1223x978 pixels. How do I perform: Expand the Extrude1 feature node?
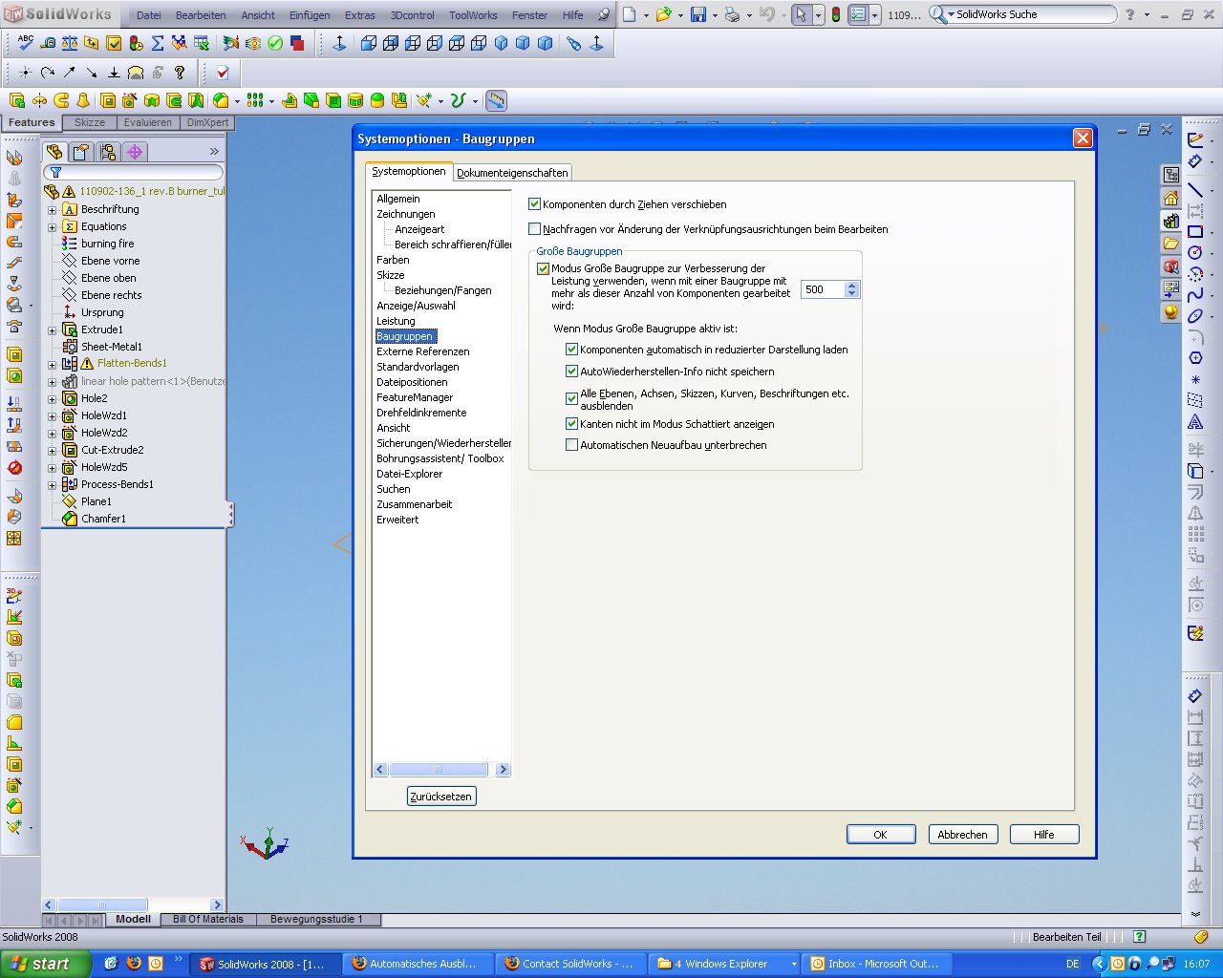pyautogui.click(x=53, y=330)
